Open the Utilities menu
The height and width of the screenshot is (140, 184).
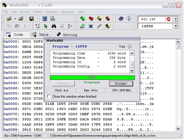(38, 12)
